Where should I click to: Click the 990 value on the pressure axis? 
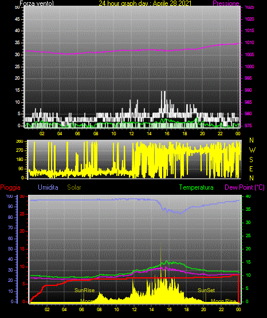pyautogui.click(x=248, y=90)
